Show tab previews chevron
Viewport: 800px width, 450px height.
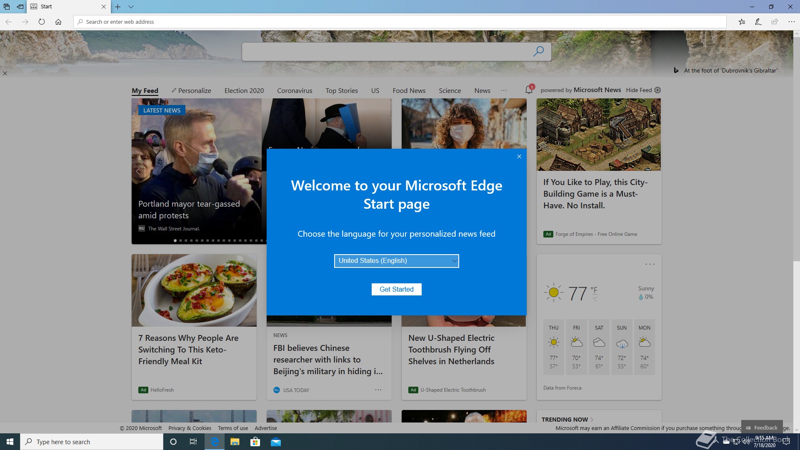[131, 7]
